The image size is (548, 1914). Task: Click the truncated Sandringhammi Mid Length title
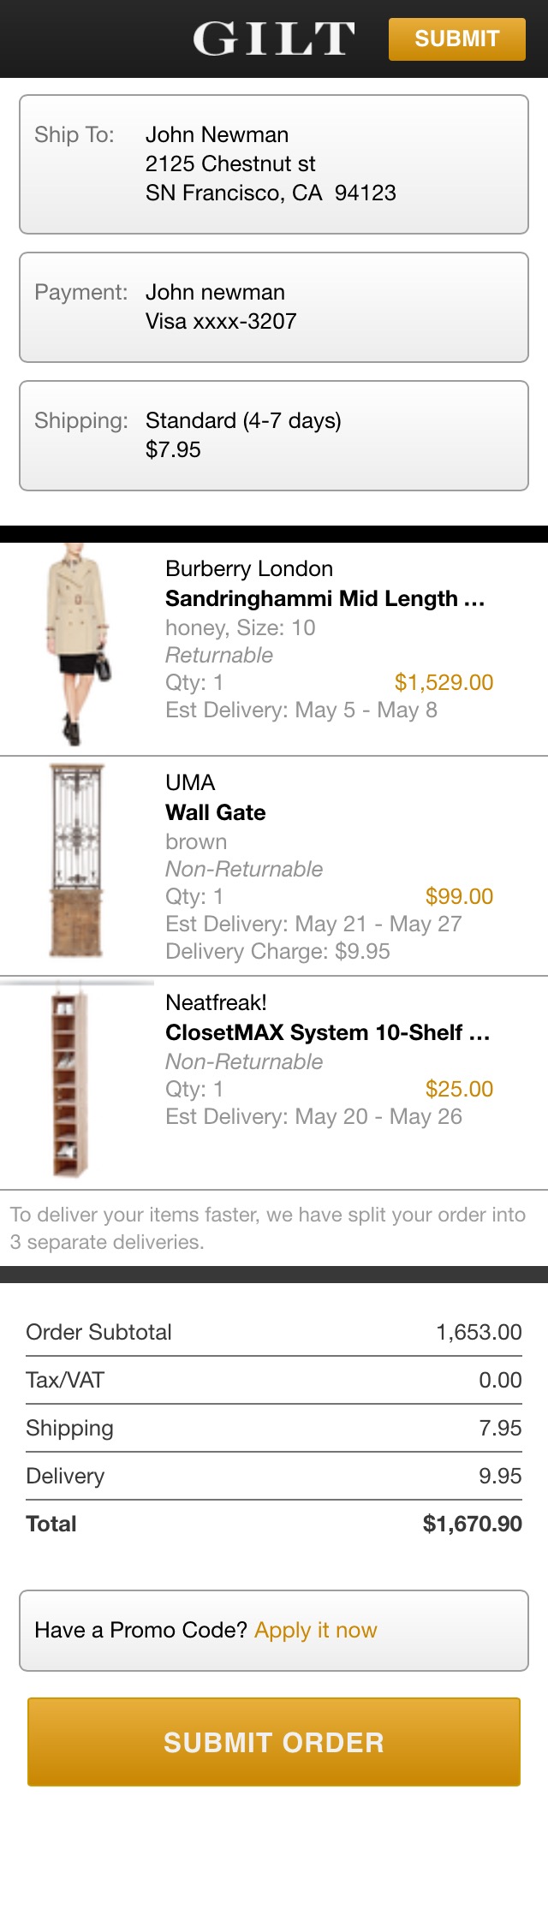click(328, 598)
